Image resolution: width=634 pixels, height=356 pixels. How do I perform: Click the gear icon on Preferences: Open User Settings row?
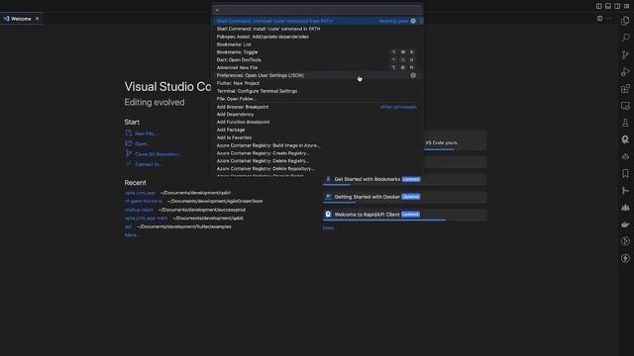[413, 75]
